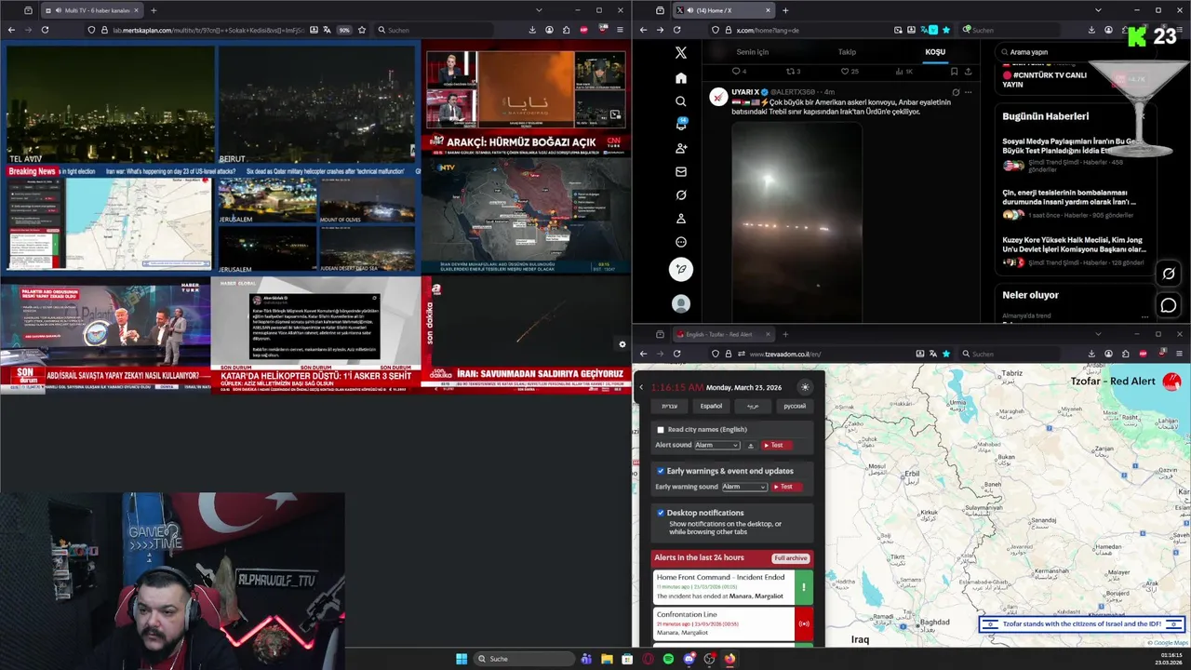Open X Home in the sidebar
1191x670 pixels.
[x=681, y=78]
